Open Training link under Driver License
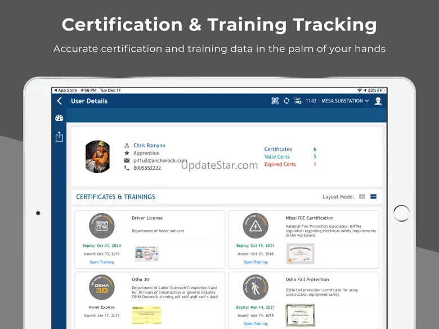This screenshot has height=329, width=439. (101, 262)
